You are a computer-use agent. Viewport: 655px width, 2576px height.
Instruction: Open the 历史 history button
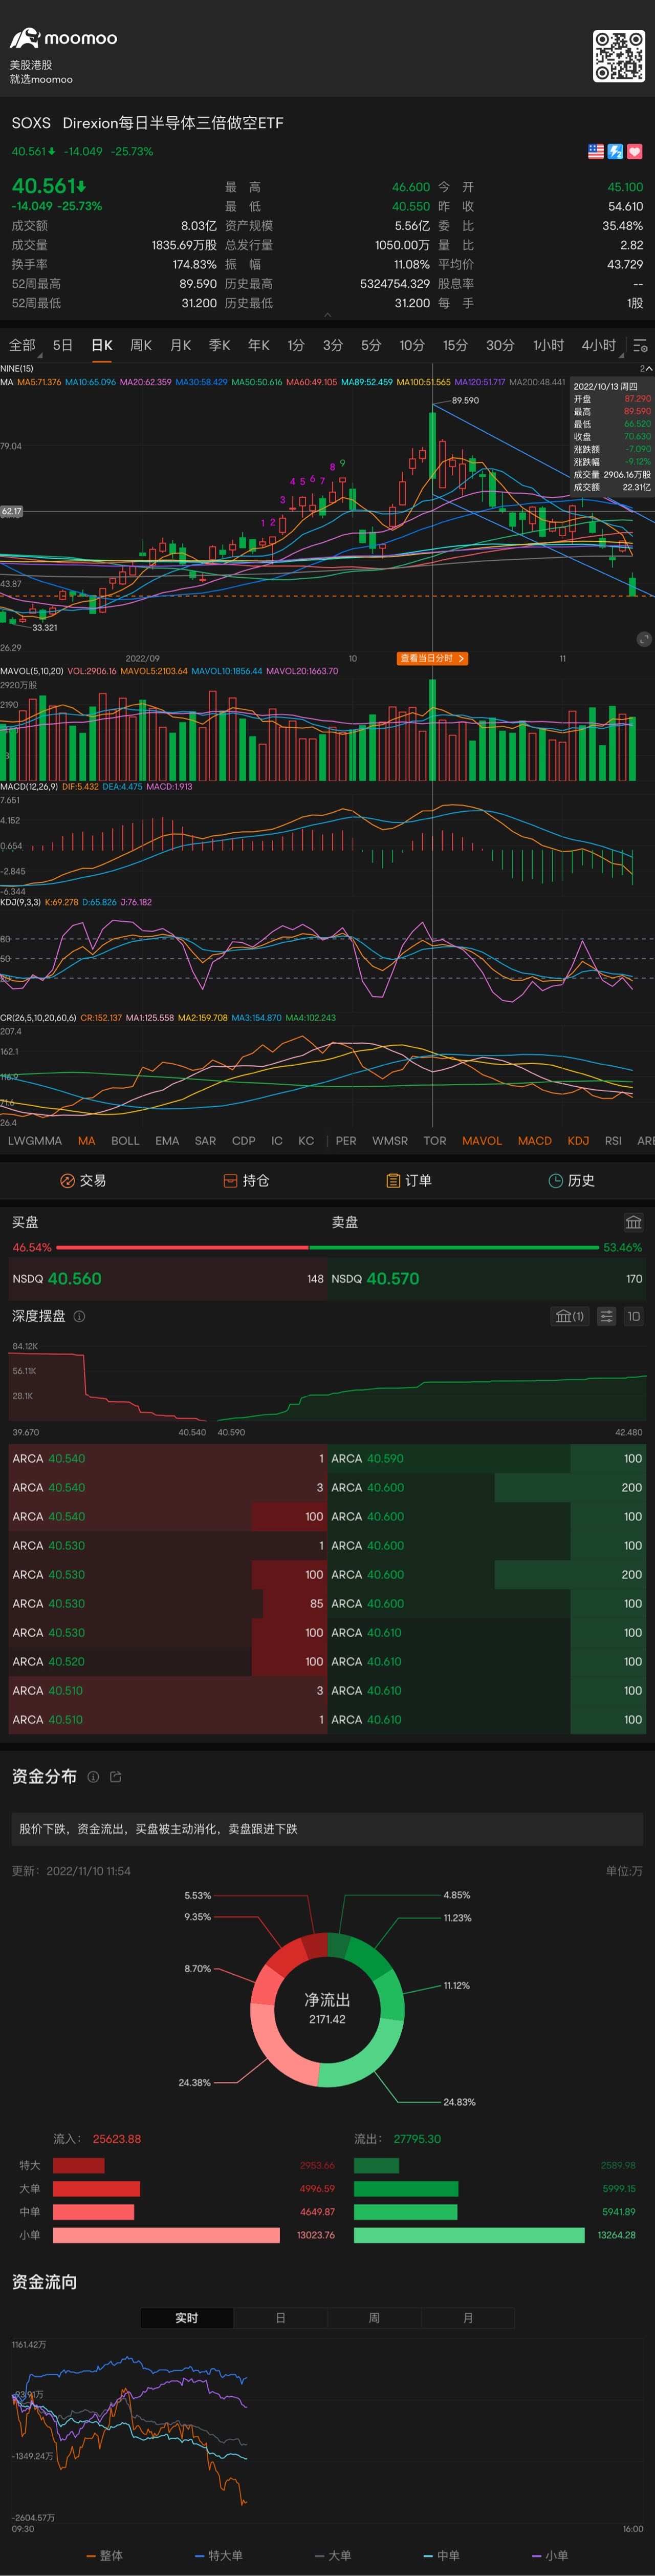pos(571,1180)
